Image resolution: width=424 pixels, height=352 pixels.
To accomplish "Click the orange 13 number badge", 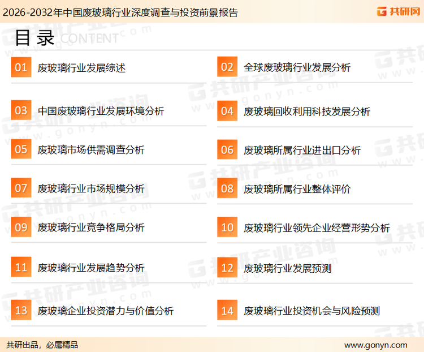I will 21,310.
